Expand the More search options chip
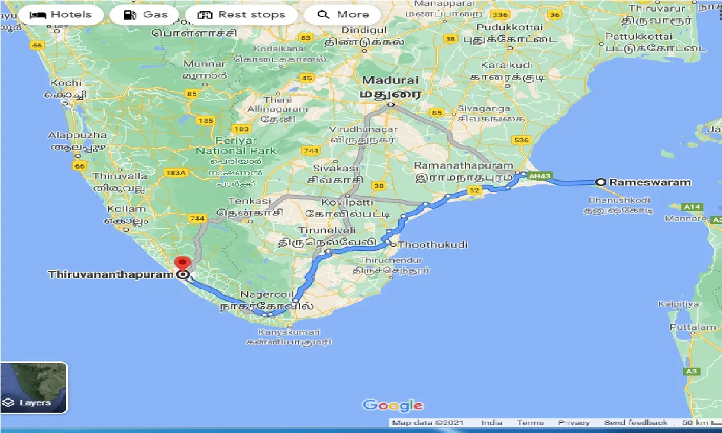722x433 pixels. [344, 15]
